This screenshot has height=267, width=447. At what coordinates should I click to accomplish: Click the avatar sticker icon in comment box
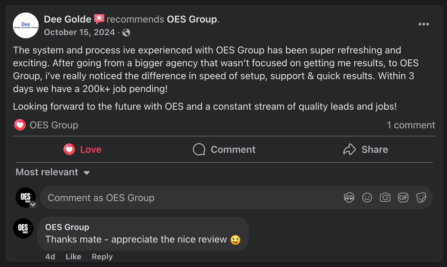349,198
